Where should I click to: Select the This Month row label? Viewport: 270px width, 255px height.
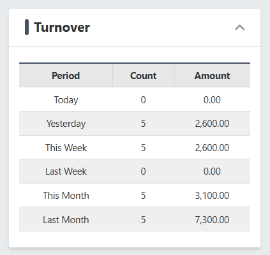click(x=66, y=196)
